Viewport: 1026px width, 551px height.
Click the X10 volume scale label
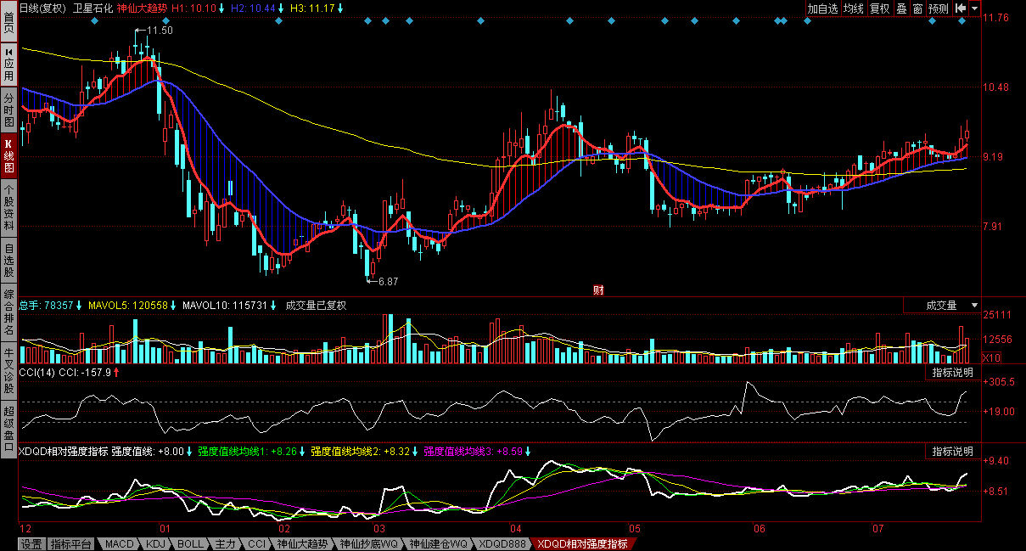pos(990,357)
